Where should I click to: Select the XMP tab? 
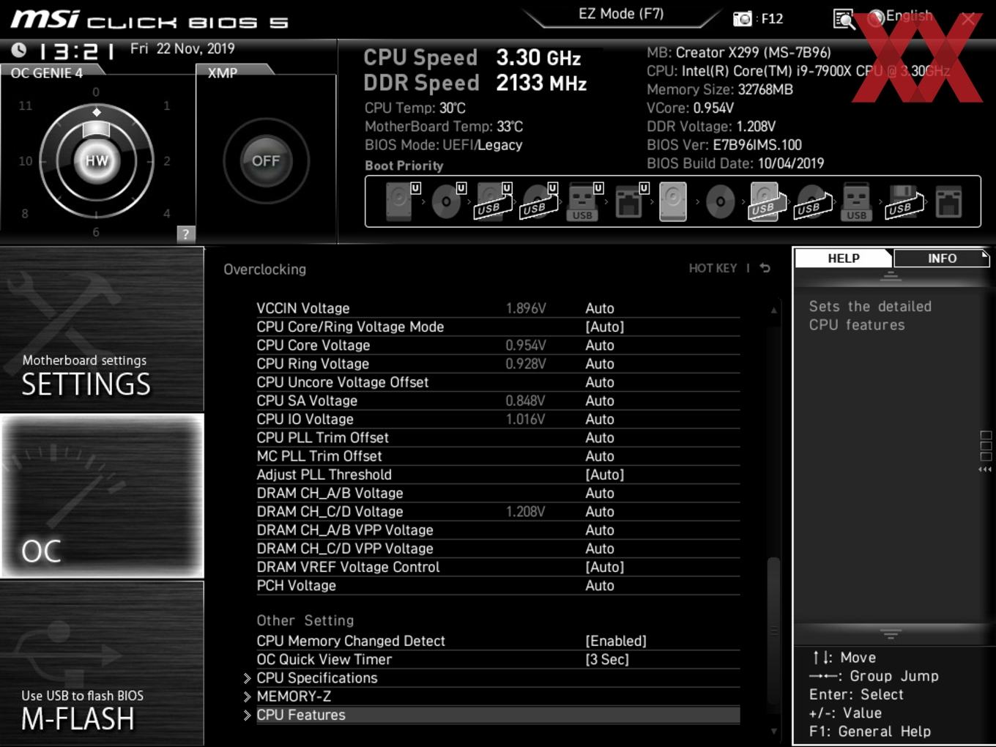223,73
